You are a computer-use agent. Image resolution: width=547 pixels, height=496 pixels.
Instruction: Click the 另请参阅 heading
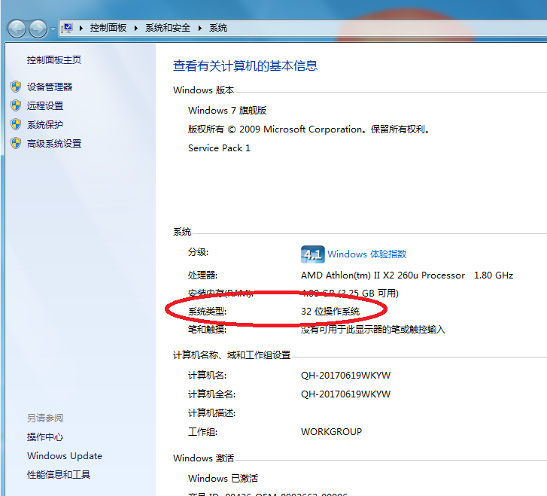[45, 418]
